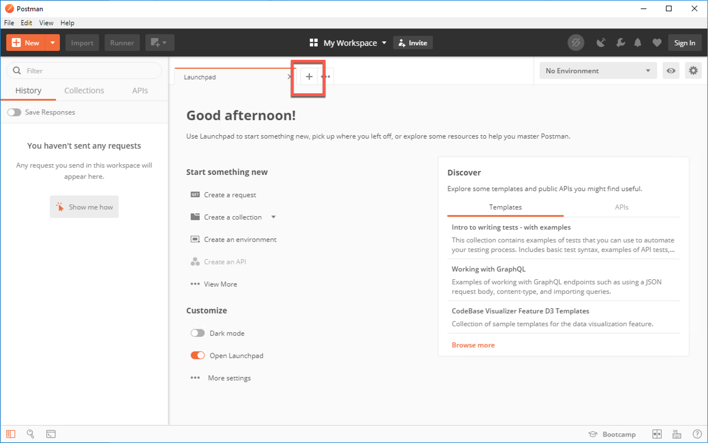Open keyboard shortcuts icon
Viewport: 708px width, 443px height.
(x=677, y=434)
